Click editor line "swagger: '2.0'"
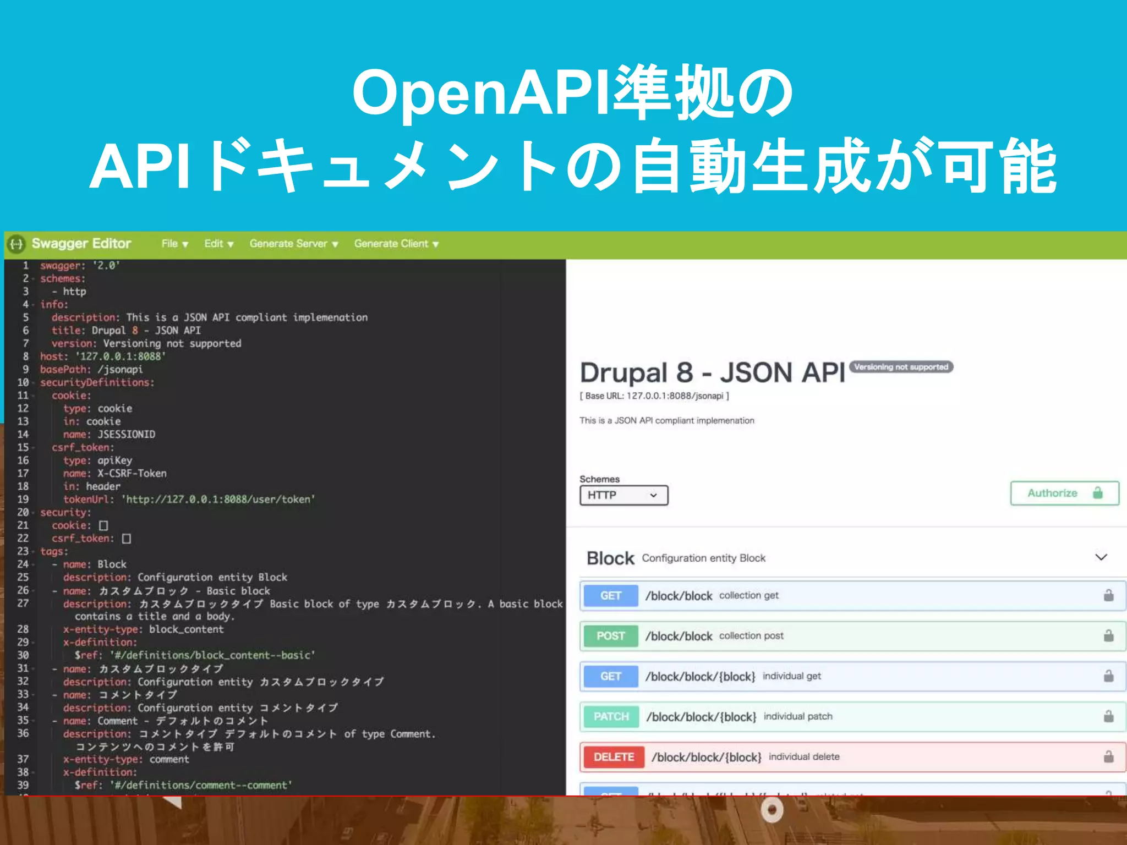 (x=80, y=266)
